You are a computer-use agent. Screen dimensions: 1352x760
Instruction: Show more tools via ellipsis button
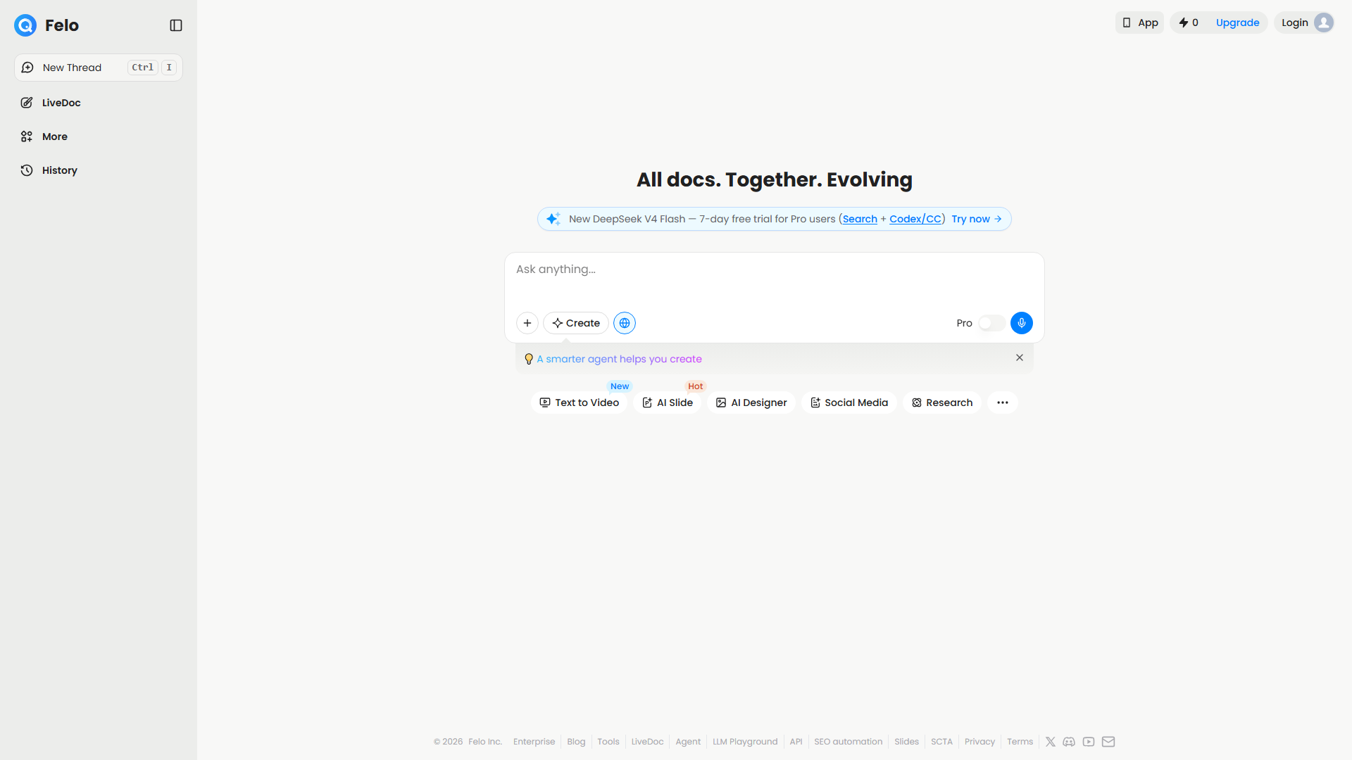[x=1003, y=403]
